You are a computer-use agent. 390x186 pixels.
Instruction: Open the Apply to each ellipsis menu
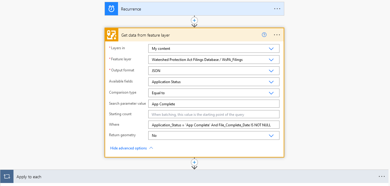coord(382,177)
